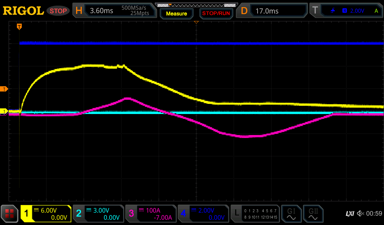Open the function navigation menu icon

(x=9, y=214)
